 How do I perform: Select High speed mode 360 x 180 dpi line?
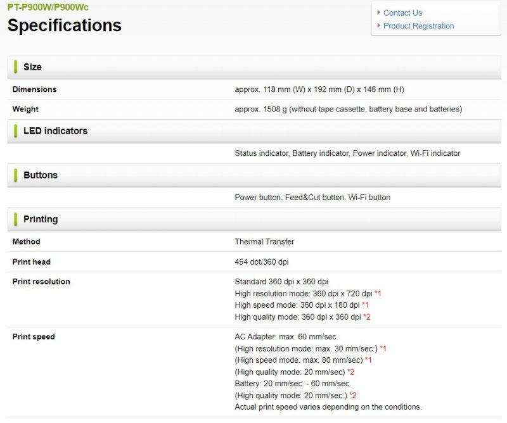coord(302,305)
